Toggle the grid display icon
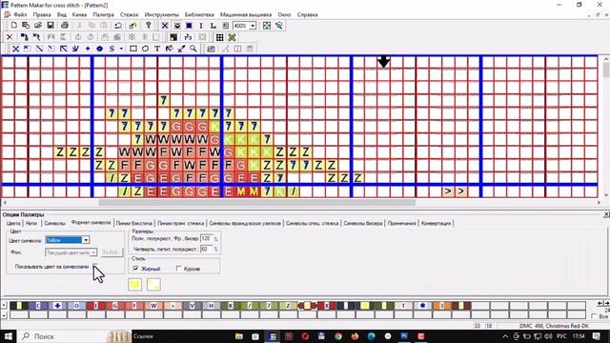The height and width of the screenshot is (343, 610). pyautogui.click(x=219, y=37)
